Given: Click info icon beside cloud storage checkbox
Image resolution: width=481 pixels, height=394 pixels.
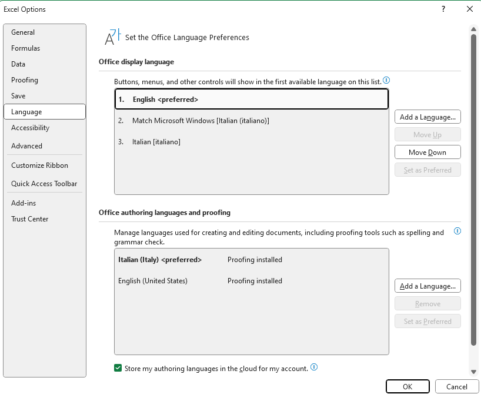Looking at the screenshot, I should 314,367.
